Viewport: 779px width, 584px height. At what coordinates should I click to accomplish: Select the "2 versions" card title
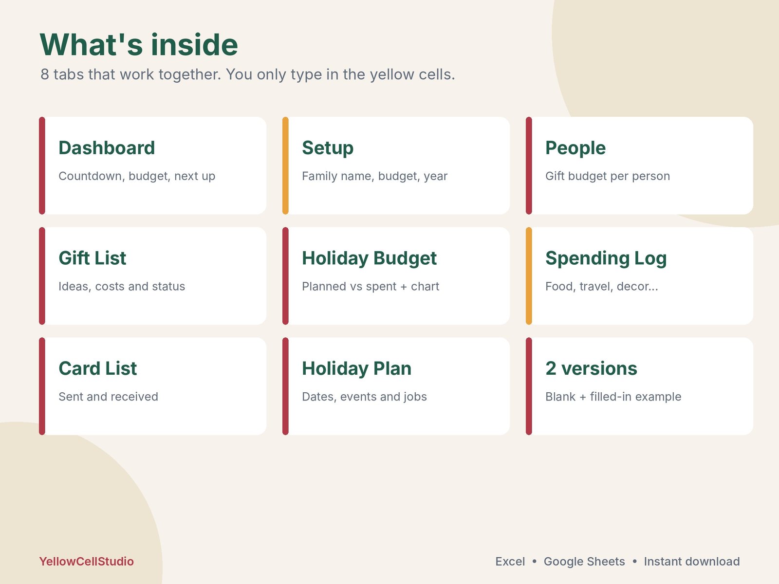click(x=591, y=368)
